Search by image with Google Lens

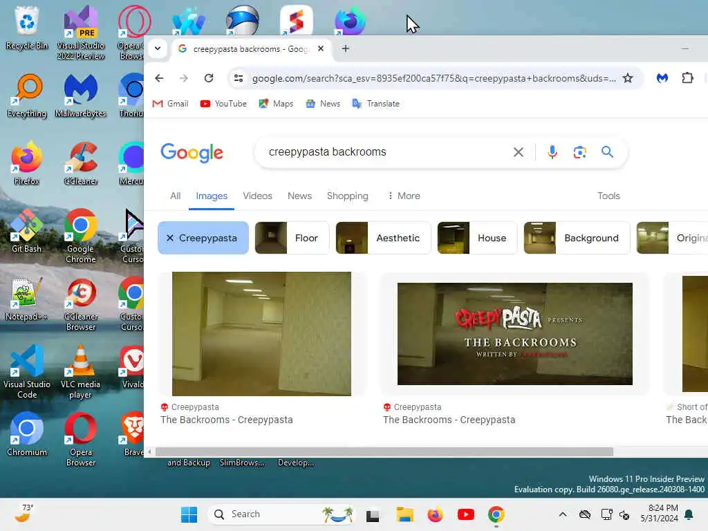tap(580, 152)
